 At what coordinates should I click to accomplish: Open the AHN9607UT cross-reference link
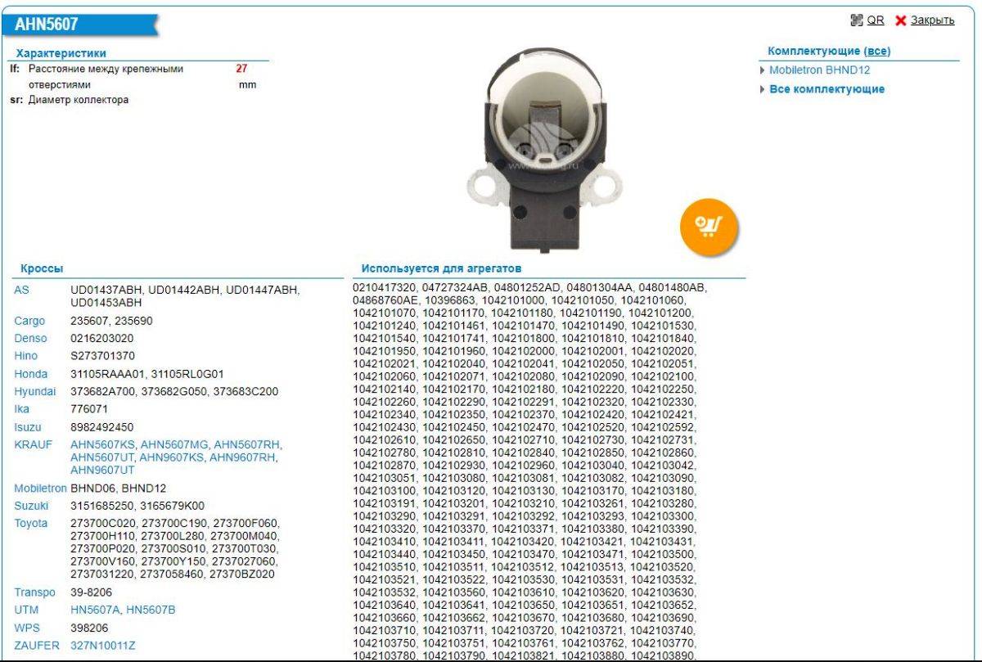pyautogui.click(x=102, y=471)
